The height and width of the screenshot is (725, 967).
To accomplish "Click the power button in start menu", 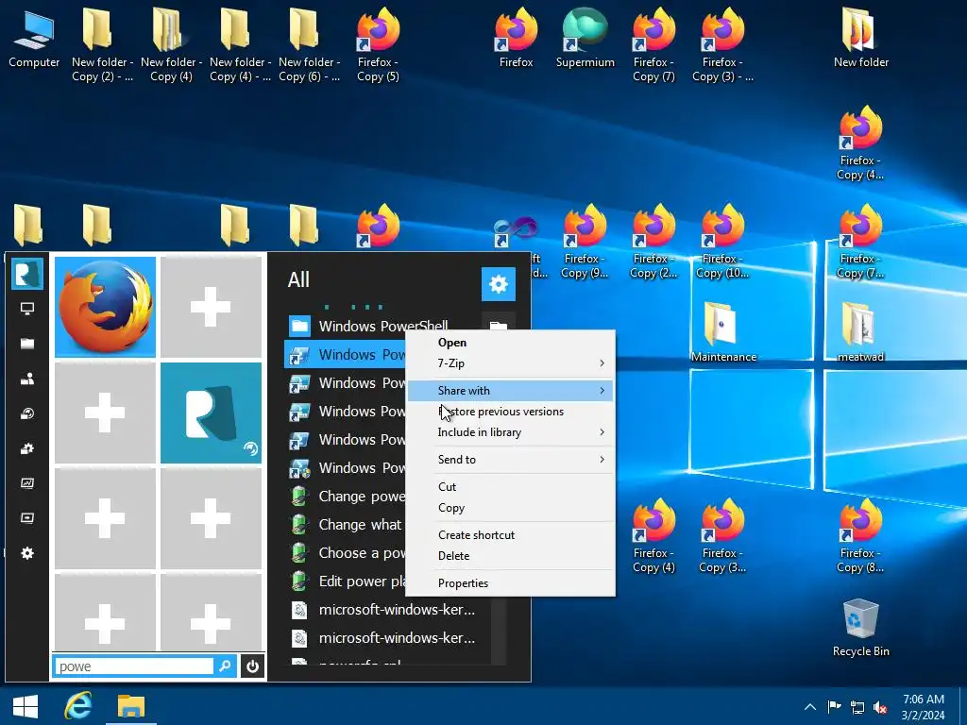I will click(253, 666).
